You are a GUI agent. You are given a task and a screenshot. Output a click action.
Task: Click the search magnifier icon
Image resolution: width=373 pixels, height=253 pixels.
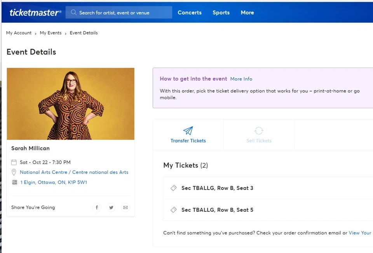(x=73, y=12)
